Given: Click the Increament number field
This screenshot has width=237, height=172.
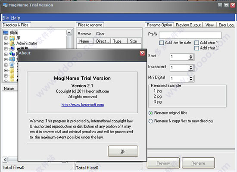Looking at the screenshot, I should click(x=179, y=68).
